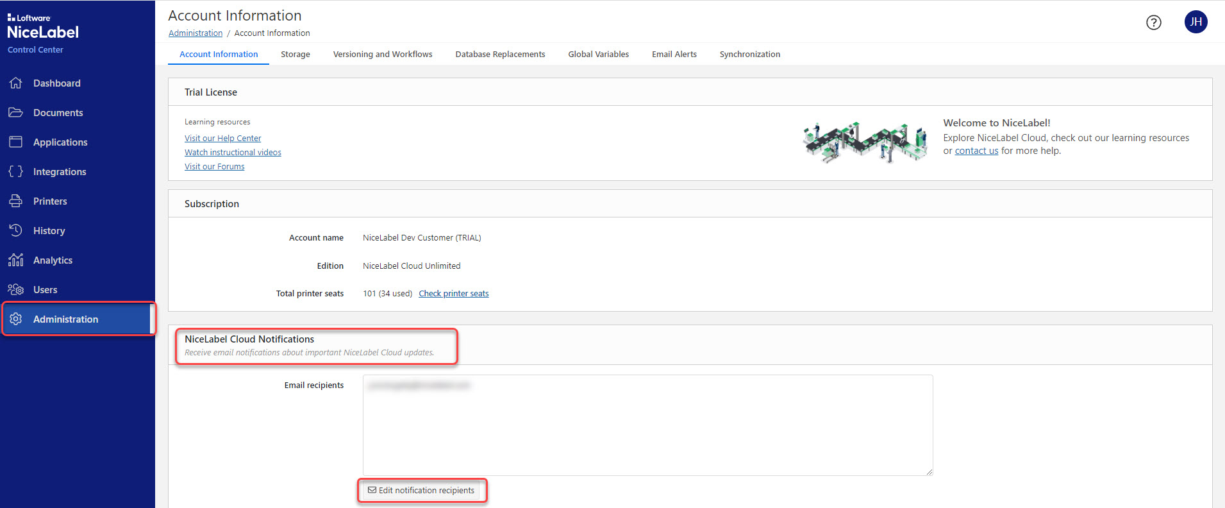Open Documents via the folder icon
Image resolution: width=1225 pixels, height=508 pixels.
pos(16,113)
